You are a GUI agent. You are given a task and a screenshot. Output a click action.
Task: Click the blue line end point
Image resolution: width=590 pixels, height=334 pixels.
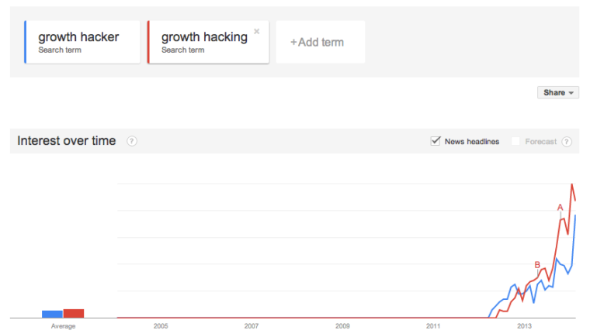[575, 215]
